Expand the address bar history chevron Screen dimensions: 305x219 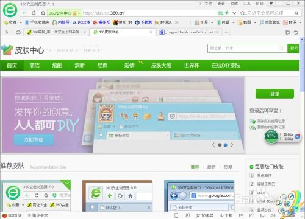click(234, 13)
